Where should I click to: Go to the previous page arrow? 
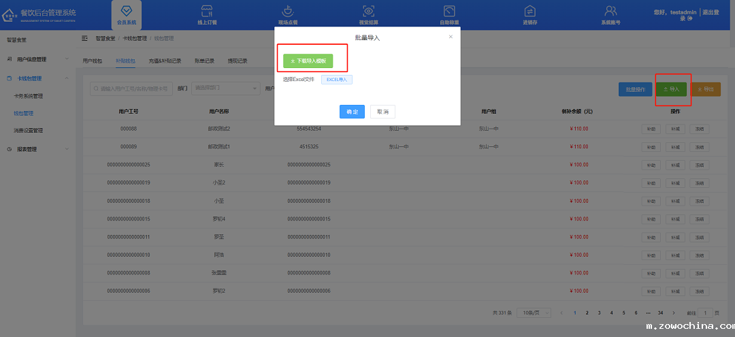[562, 312]
